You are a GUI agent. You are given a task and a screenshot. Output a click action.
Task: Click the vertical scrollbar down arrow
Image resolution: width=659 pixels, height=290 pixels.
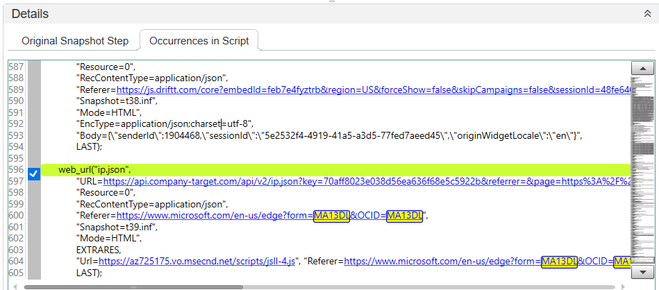[x=642, y=271]
